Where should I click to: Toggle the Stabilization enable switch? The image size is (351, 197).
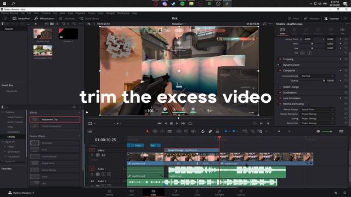280,92
